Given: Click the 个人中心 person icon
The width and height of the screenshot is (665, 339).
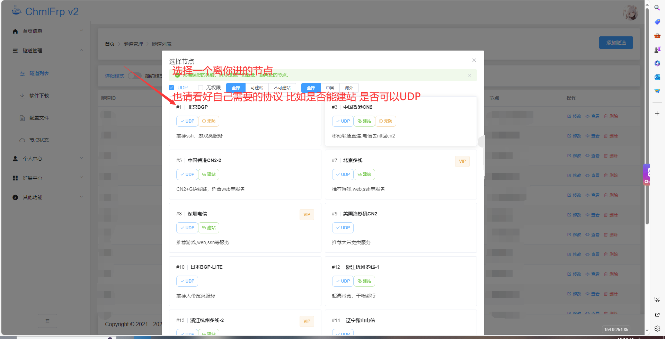Looking at the screenshot, I should 15,159.
